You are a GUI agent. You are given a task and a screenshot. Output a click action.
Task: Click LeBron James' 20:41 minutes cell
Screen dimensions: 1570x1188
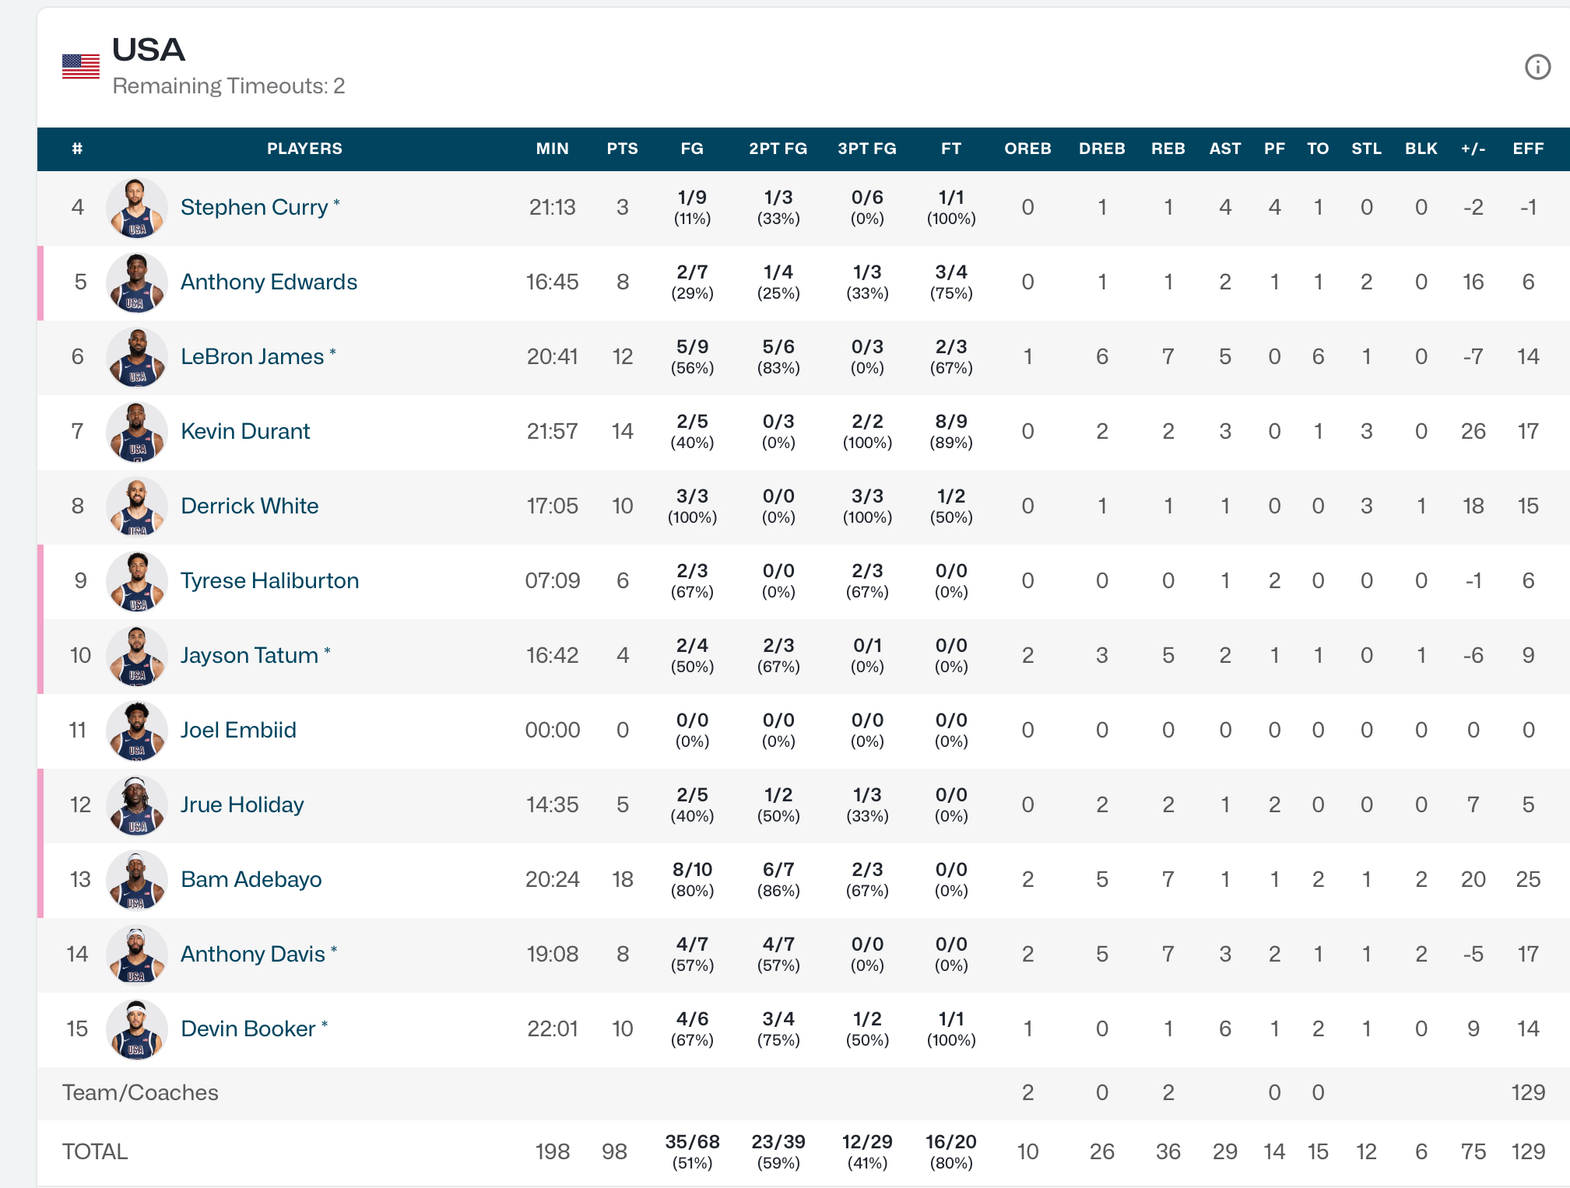(552, 356)
